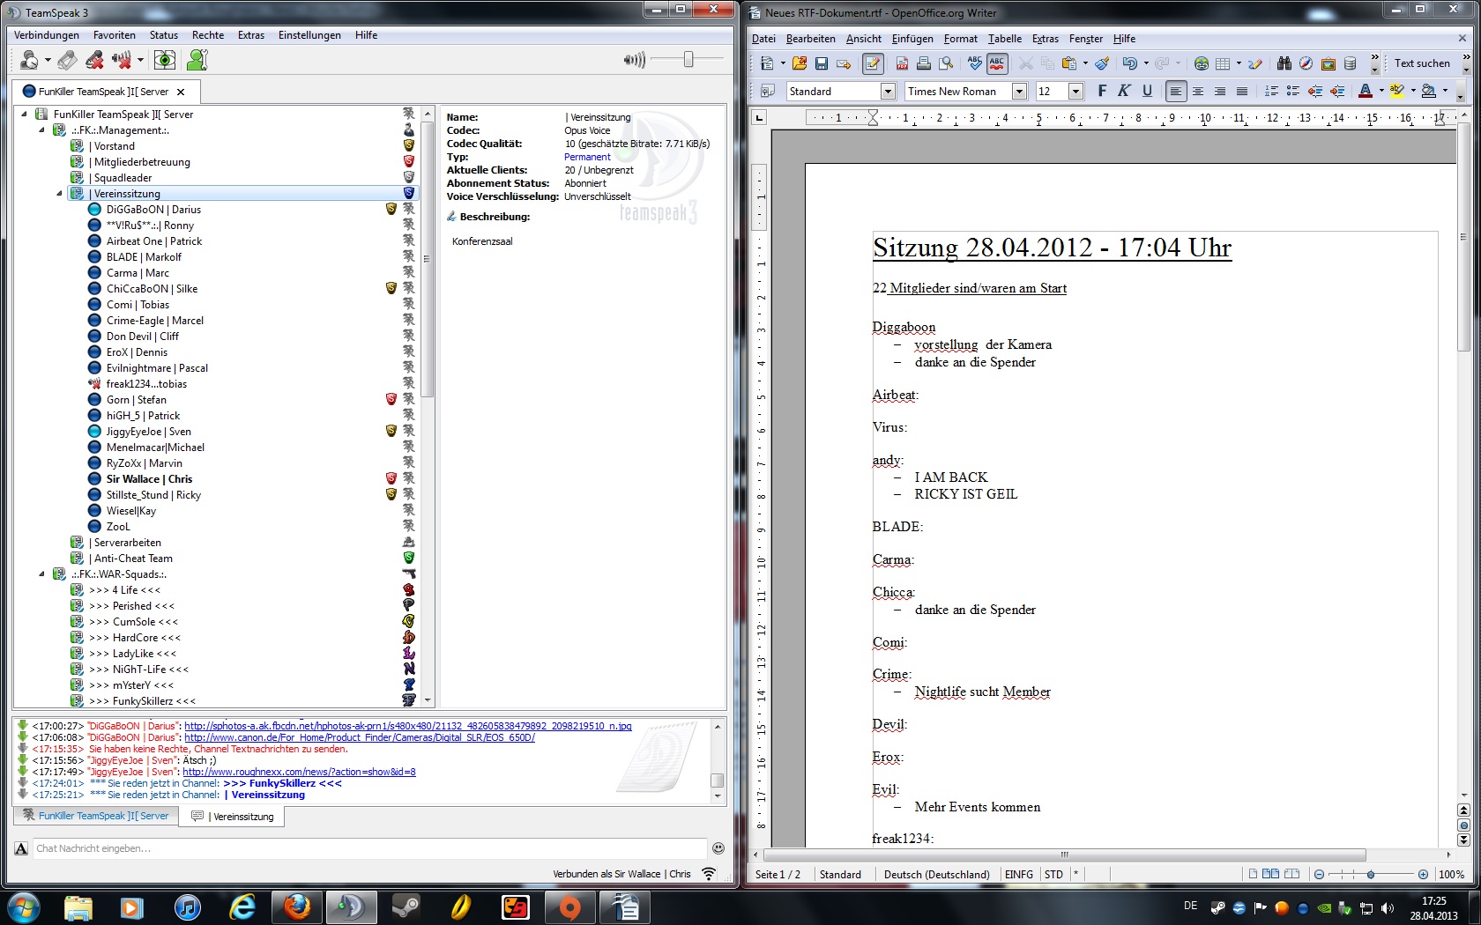This screenshot has height=925, width=1481.
Task: Click the format paintbrush icon in Writer
Action: (1102, 63)
